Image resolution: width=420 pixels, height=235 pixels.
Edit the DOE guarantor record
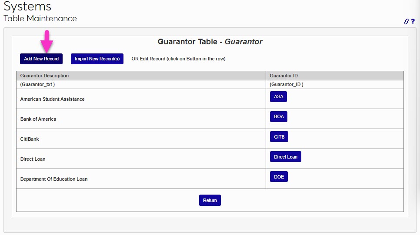279,177
